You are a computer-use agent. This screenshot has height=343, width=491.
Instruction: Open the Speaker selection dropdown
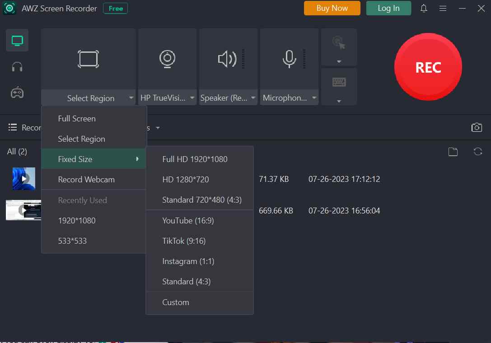253,97
